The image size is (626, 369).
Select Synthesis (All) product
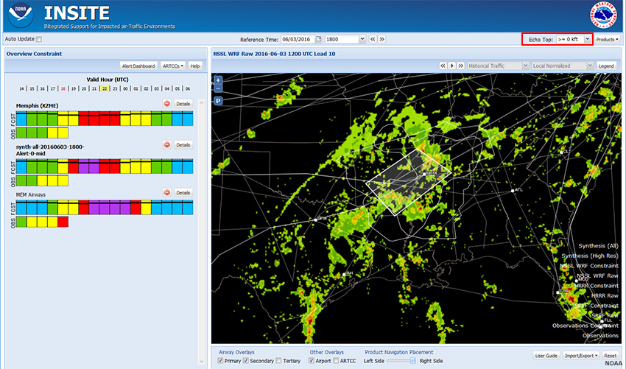[598, 246]
